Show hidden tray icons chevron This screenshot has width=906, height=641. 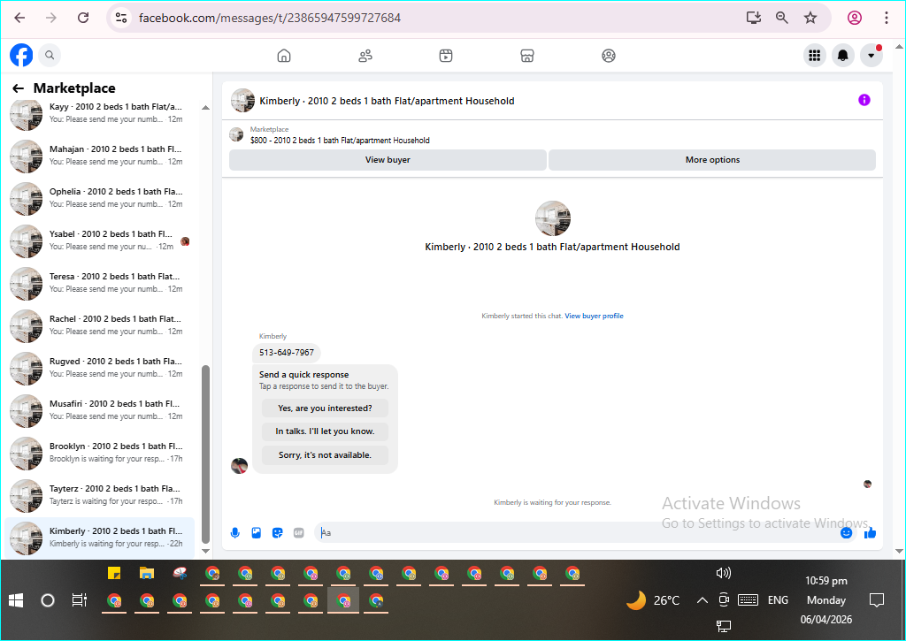702,600
